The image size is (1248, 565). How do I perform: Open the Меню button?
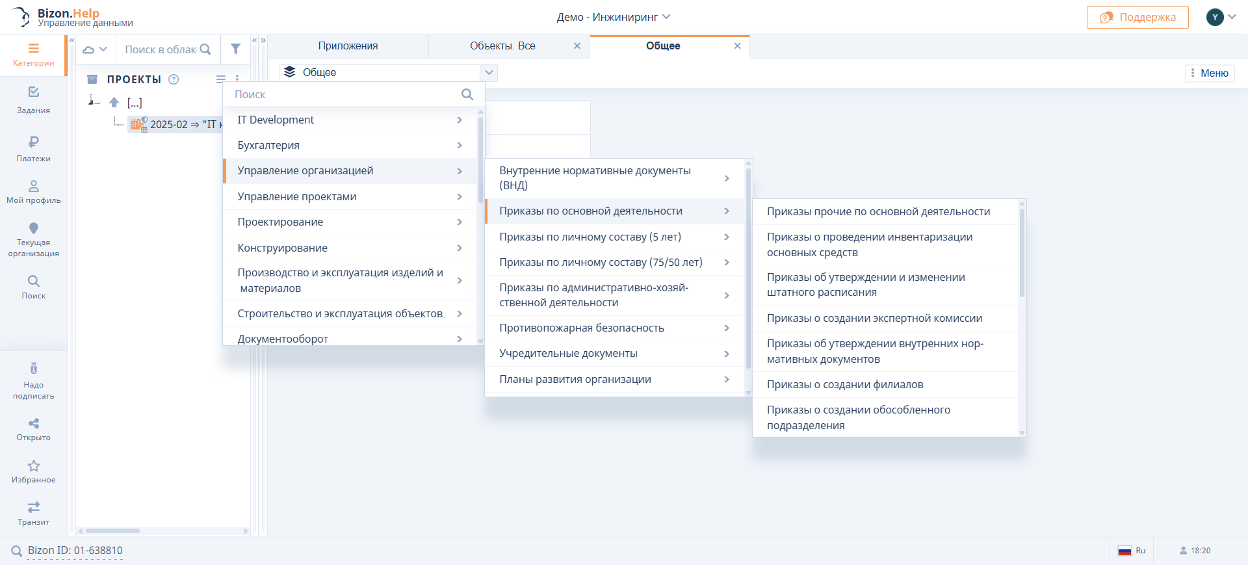click(1208, 73)
